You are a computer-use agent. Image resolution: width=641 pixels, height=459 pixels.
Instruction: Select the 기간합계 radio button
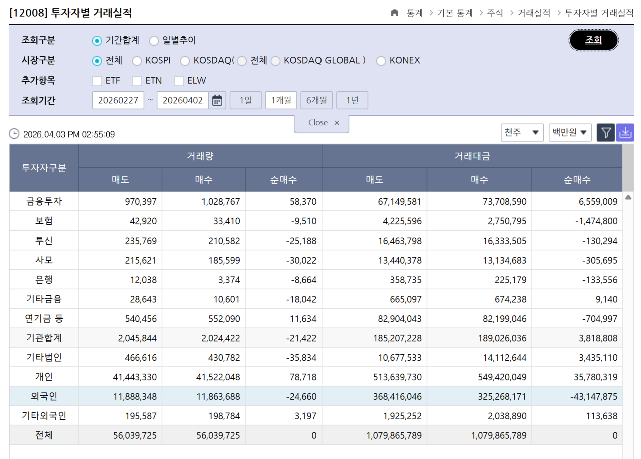[x=97, y=41]
